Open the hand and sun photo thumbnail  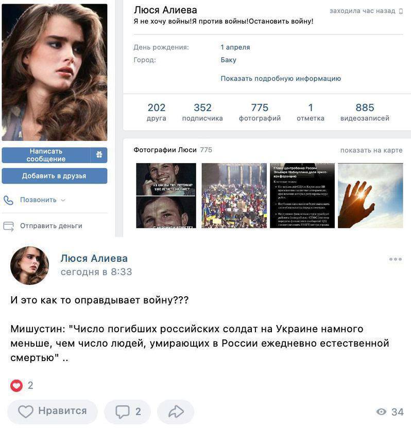pyautogui.click(x=370, y=195)
